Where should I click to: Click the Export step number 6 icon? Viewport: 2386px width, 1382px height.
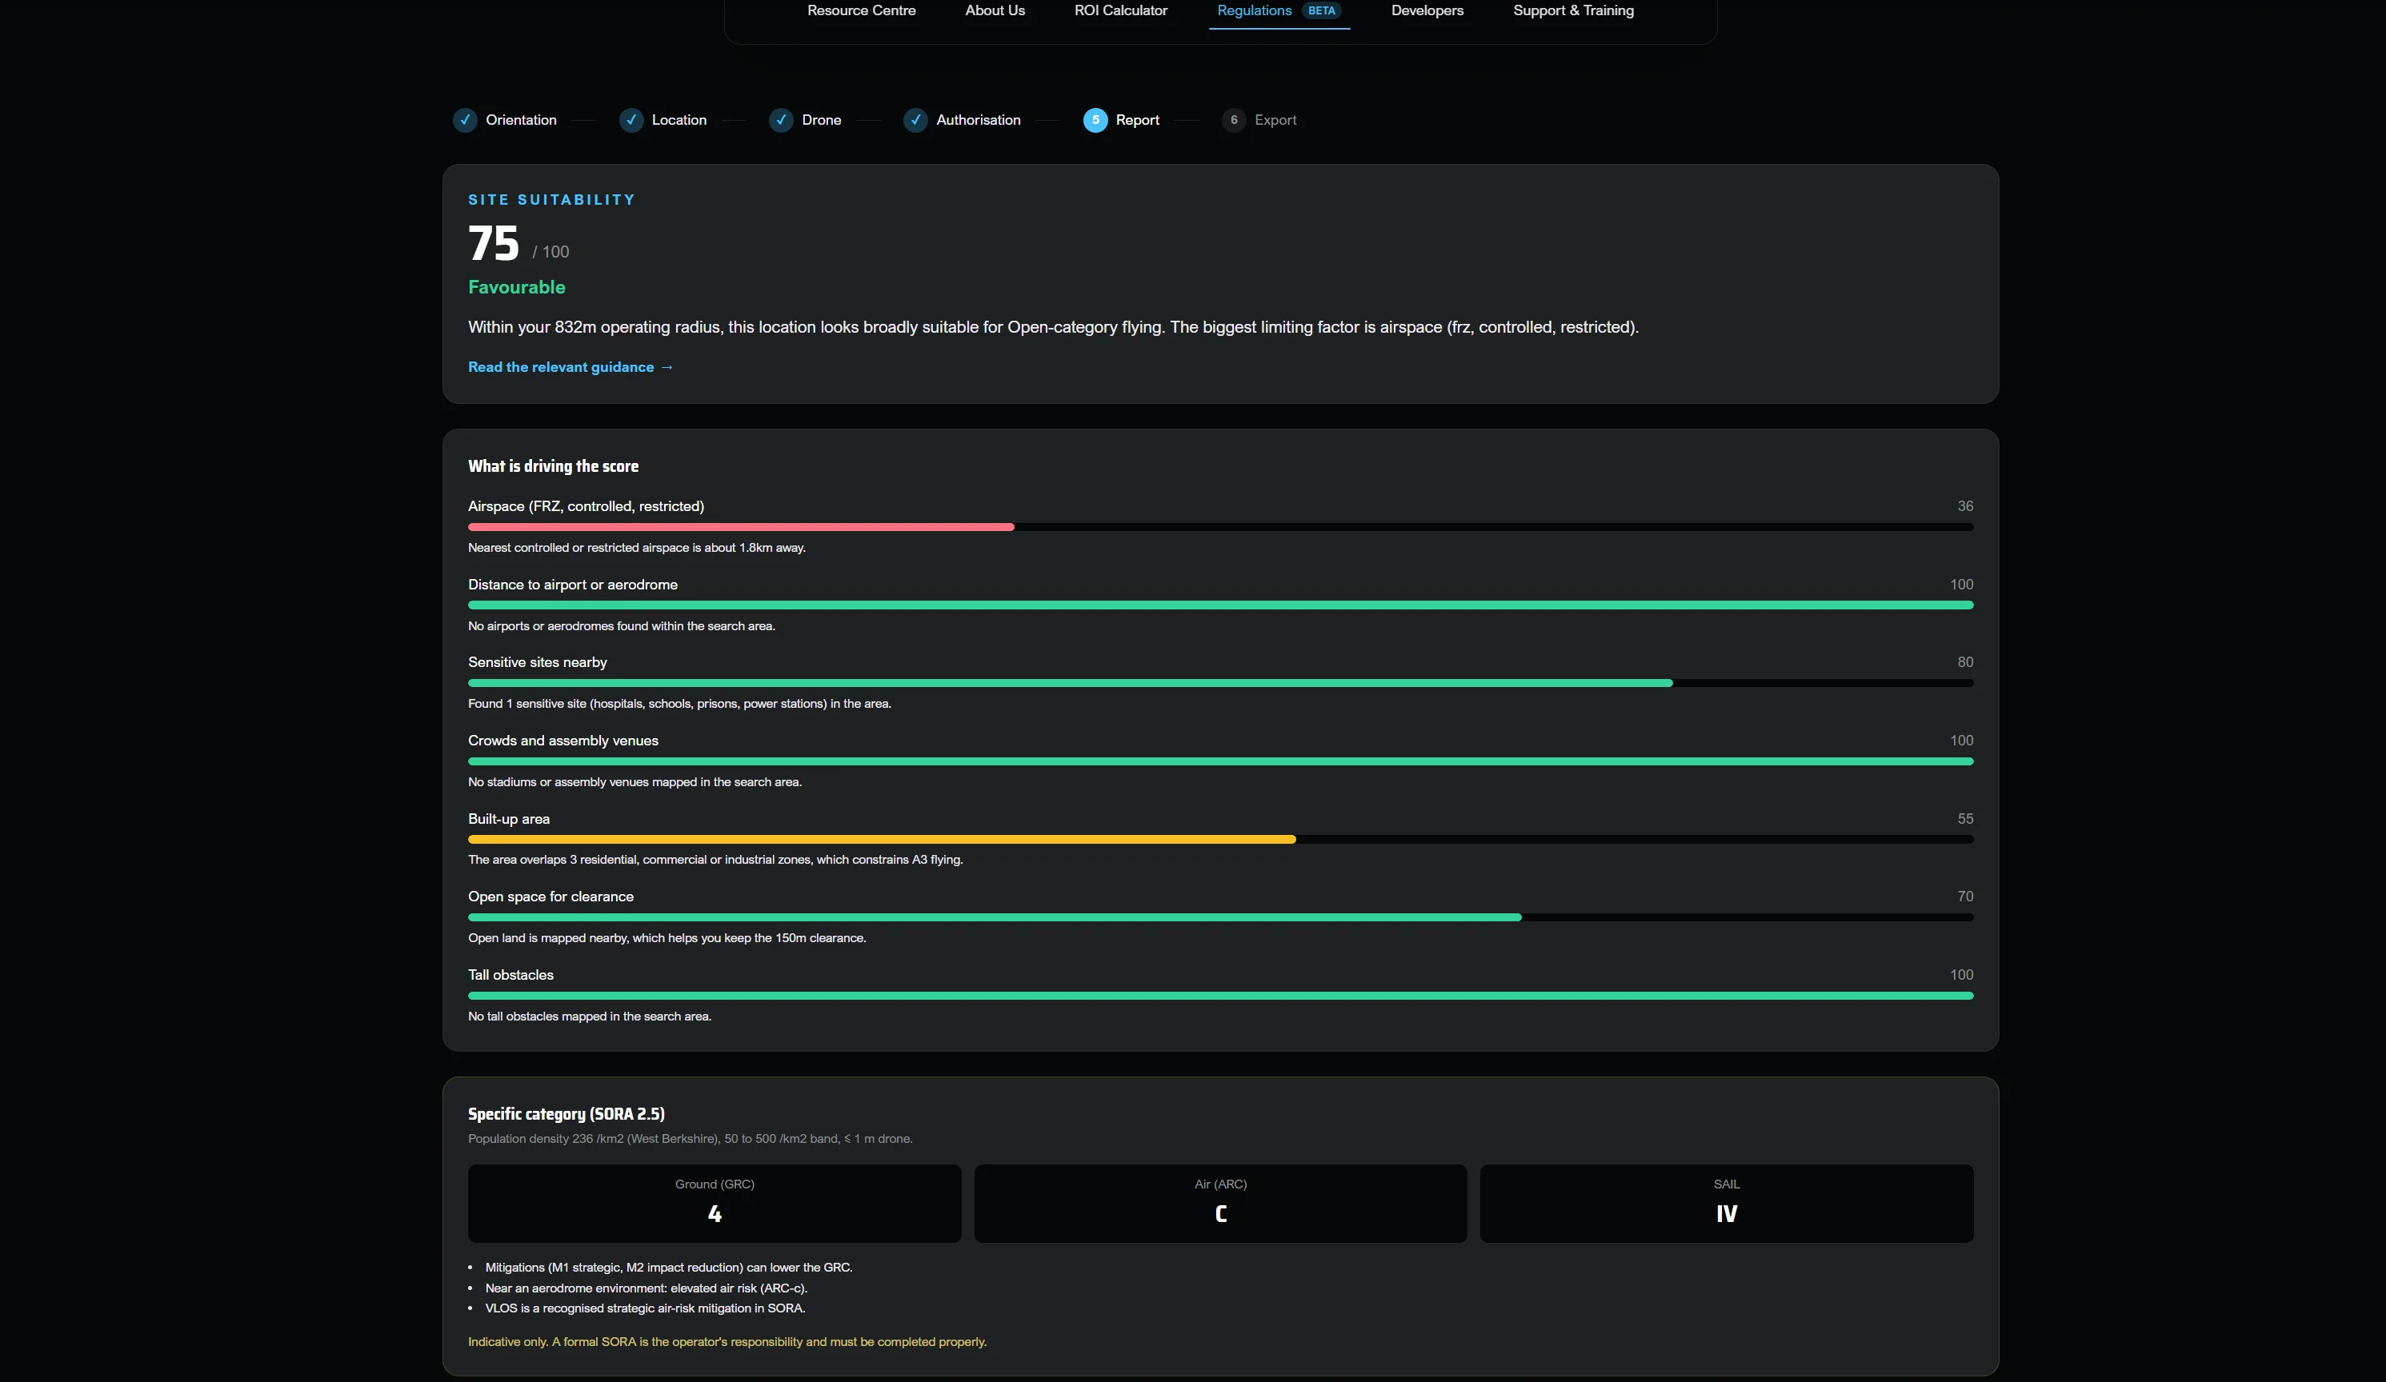(1233, 120)
